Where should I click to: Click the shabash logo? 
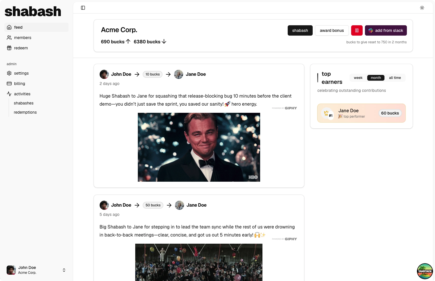tap(33, 11)
